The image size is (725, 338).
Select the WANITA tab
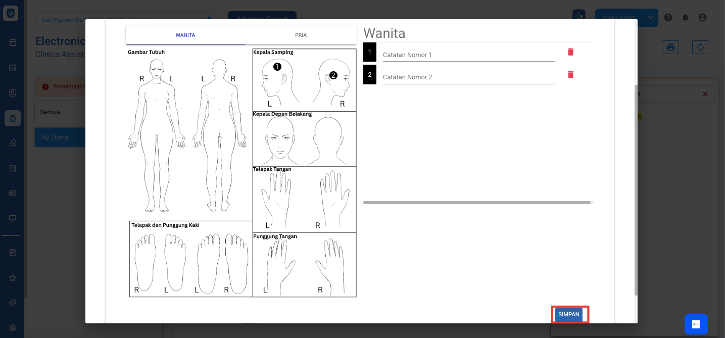pos(185,35)
